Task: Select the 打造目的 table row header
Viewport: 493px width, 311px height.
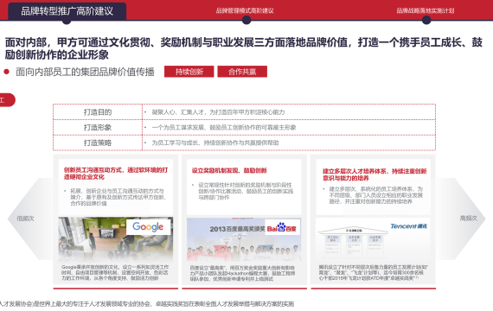Action: tap(98, 112)
